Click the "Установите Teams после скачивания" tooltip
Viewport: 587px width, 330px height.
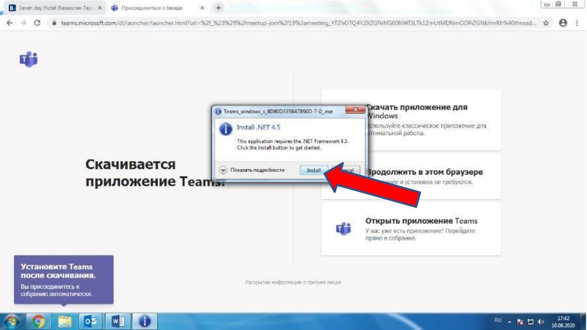click(64, 280)
